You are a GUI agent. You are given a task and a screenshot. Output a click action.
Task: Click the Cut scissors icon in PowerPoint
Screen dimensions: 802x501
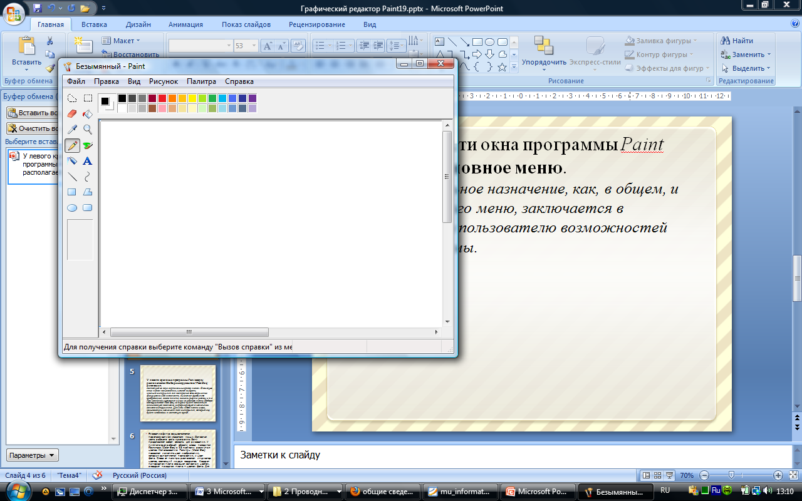(x=50, y=41)
